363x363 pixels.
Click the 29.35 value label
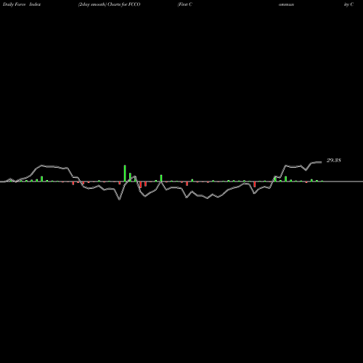334,160
